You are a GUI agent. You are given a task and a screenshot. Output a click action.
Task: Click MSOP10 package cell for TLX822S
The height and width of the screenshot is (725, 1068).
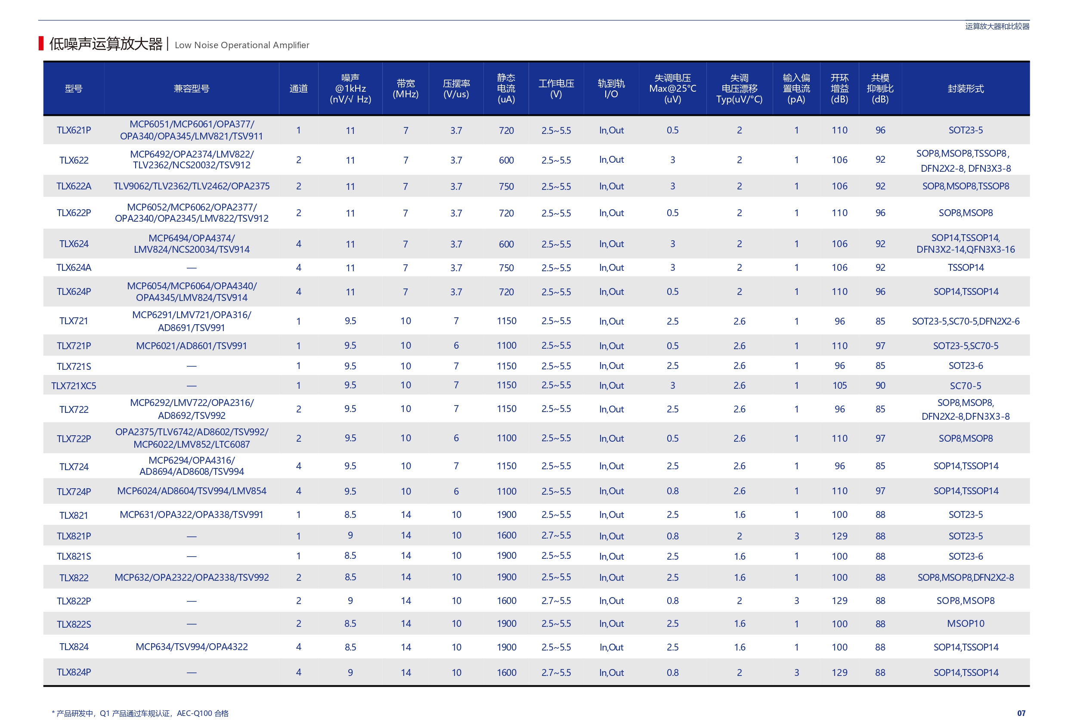(965, 623)
